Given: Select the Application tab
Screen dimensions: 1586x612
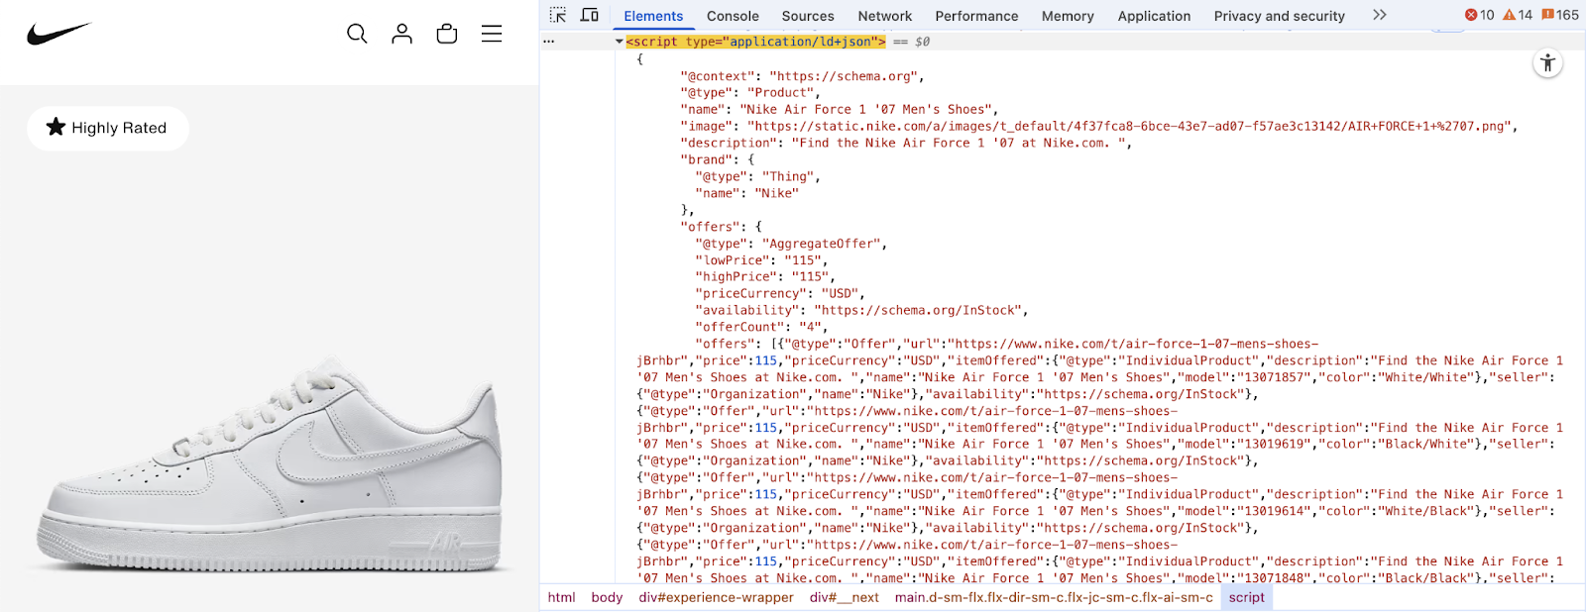Looking at the screenshot, I should point(1154,16).
